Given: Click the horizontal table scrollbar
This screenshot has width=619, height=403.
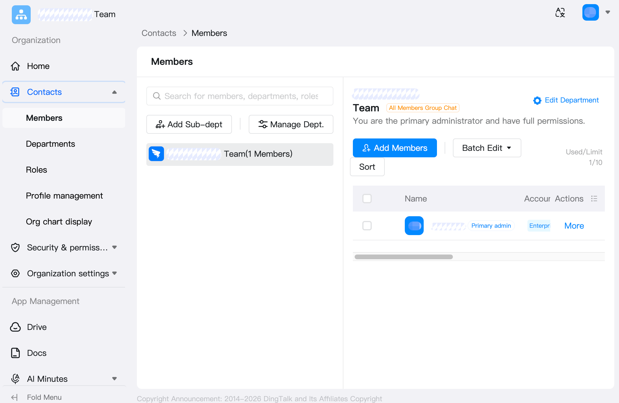Looking at the screenshot, I should (x=404, y=257).
